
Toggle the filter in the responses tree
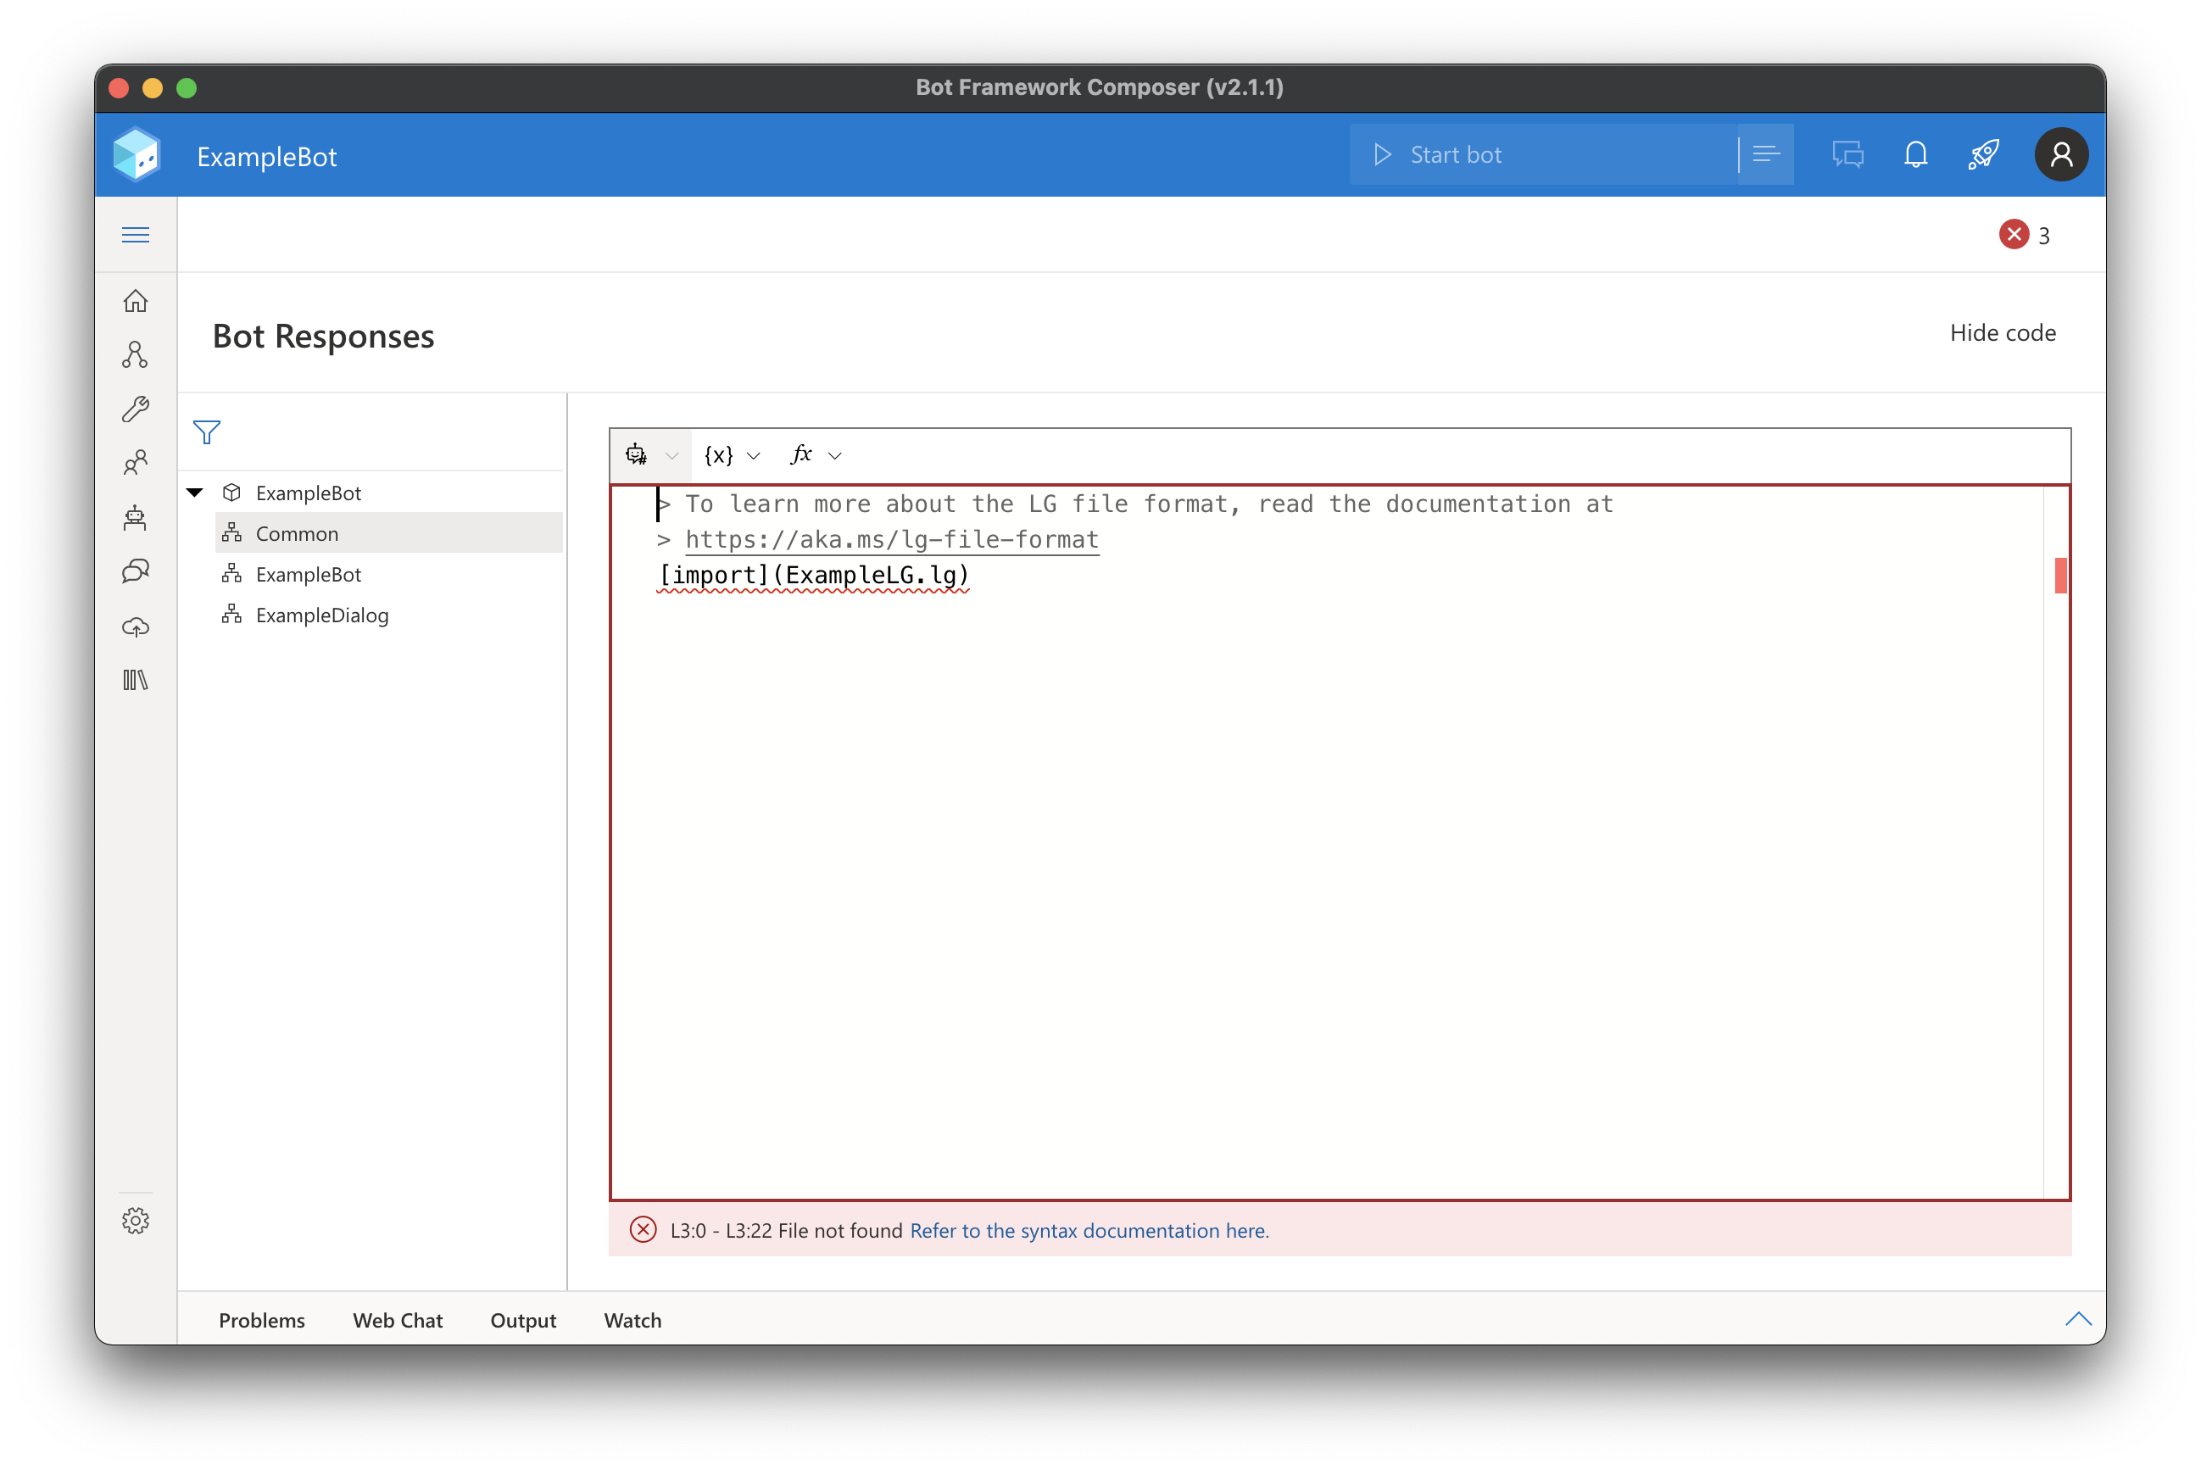tap(206, 432)
